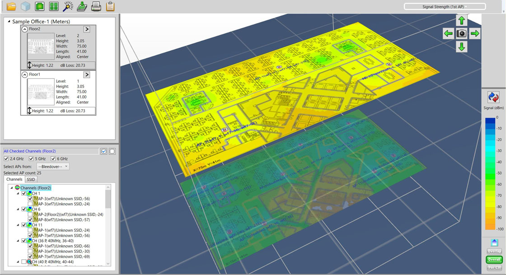This screenshot has width=506, height=275.
Task: Click the red-blue swap icon above Signal legend
Action: point(493,97)
